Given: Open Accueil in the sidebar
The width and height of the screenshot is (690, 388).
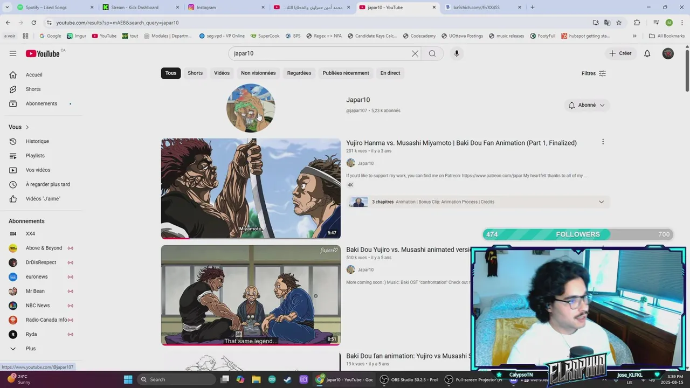Looking at the screenshot, I should [x=41, y=75].
